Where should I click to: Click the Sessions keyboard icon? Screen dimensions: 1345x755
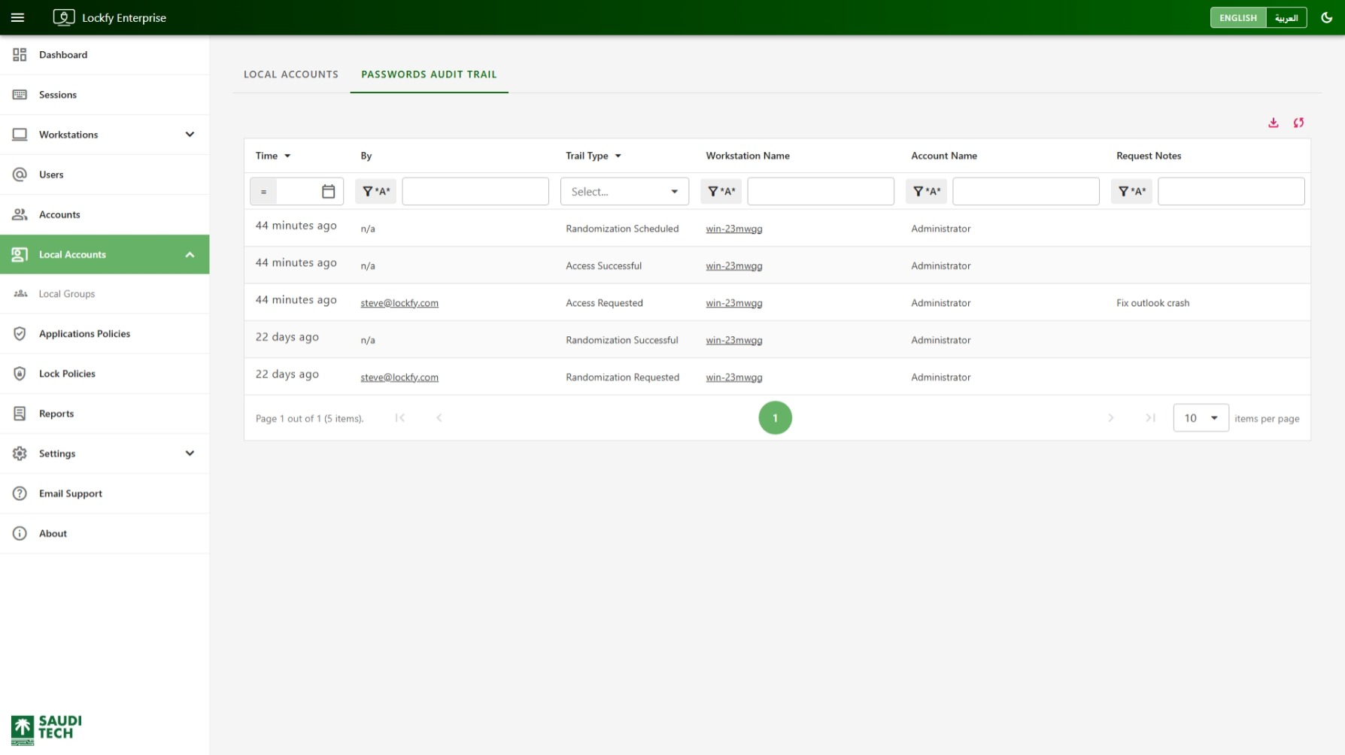click(x=20, y=95)
